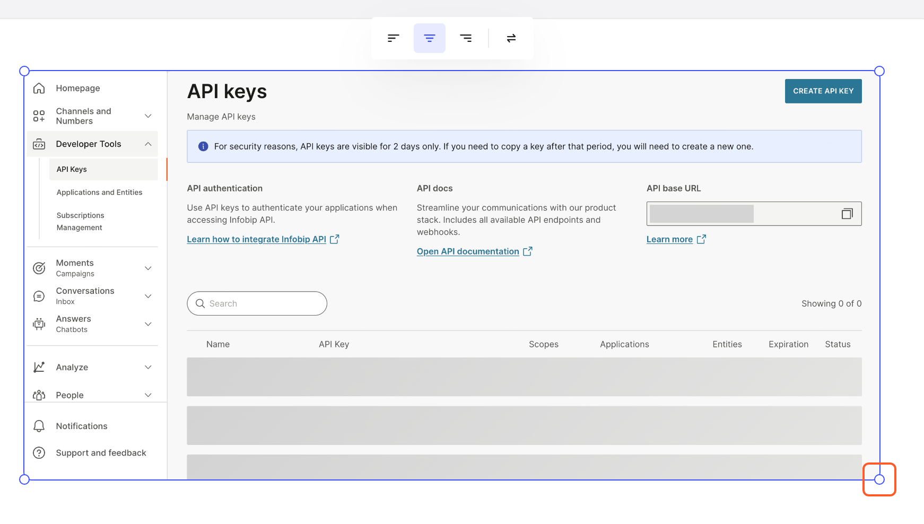Image resolution: width=924 pixels, height=524 pixels.
Task: Click the Search input field
Action: pyautogui.click(x=257, y=303)
